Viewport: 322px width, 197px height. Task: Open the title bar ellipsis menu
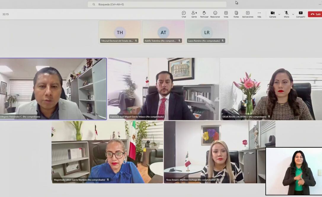tap(320, 4)
